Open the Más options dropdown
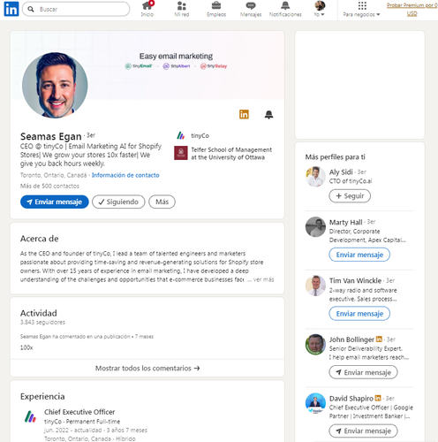438x442 pixels. tap(162, 202)
